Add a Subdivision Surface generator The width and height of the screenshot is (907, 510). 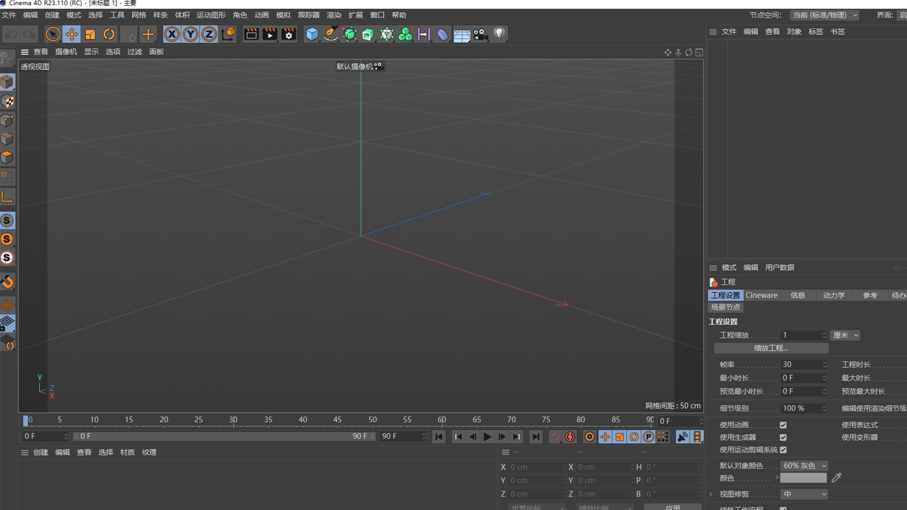pyautogui.click(x=350, y=34)
